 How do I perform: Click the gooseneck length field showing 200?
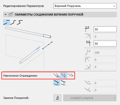click(105, 53)
